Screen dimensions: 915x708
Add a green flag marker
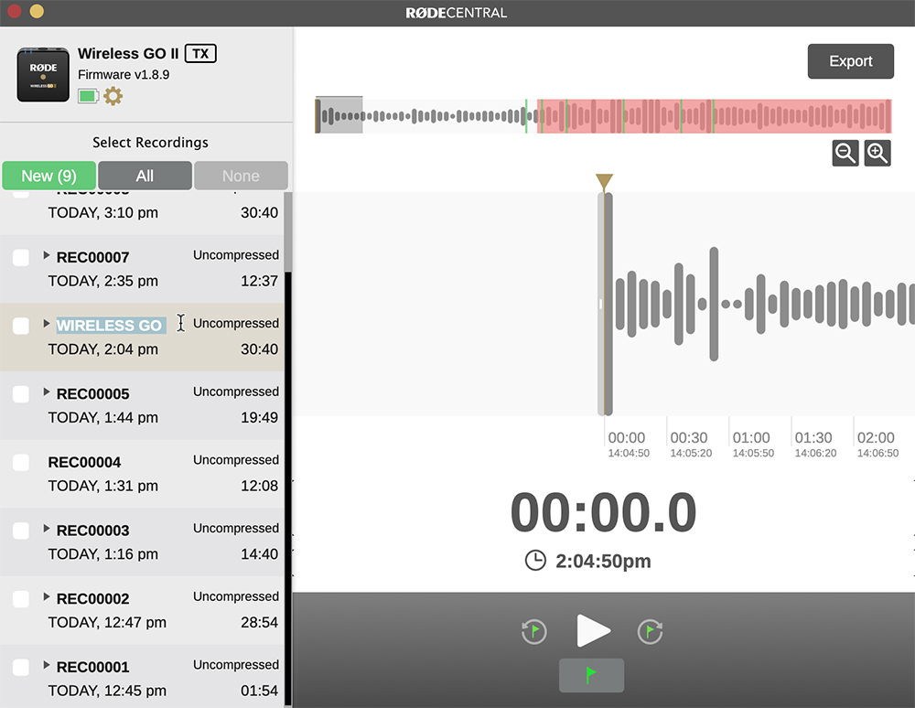pos(591,675)
